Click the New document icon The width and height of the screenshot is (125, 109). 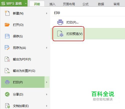point(7,13)
